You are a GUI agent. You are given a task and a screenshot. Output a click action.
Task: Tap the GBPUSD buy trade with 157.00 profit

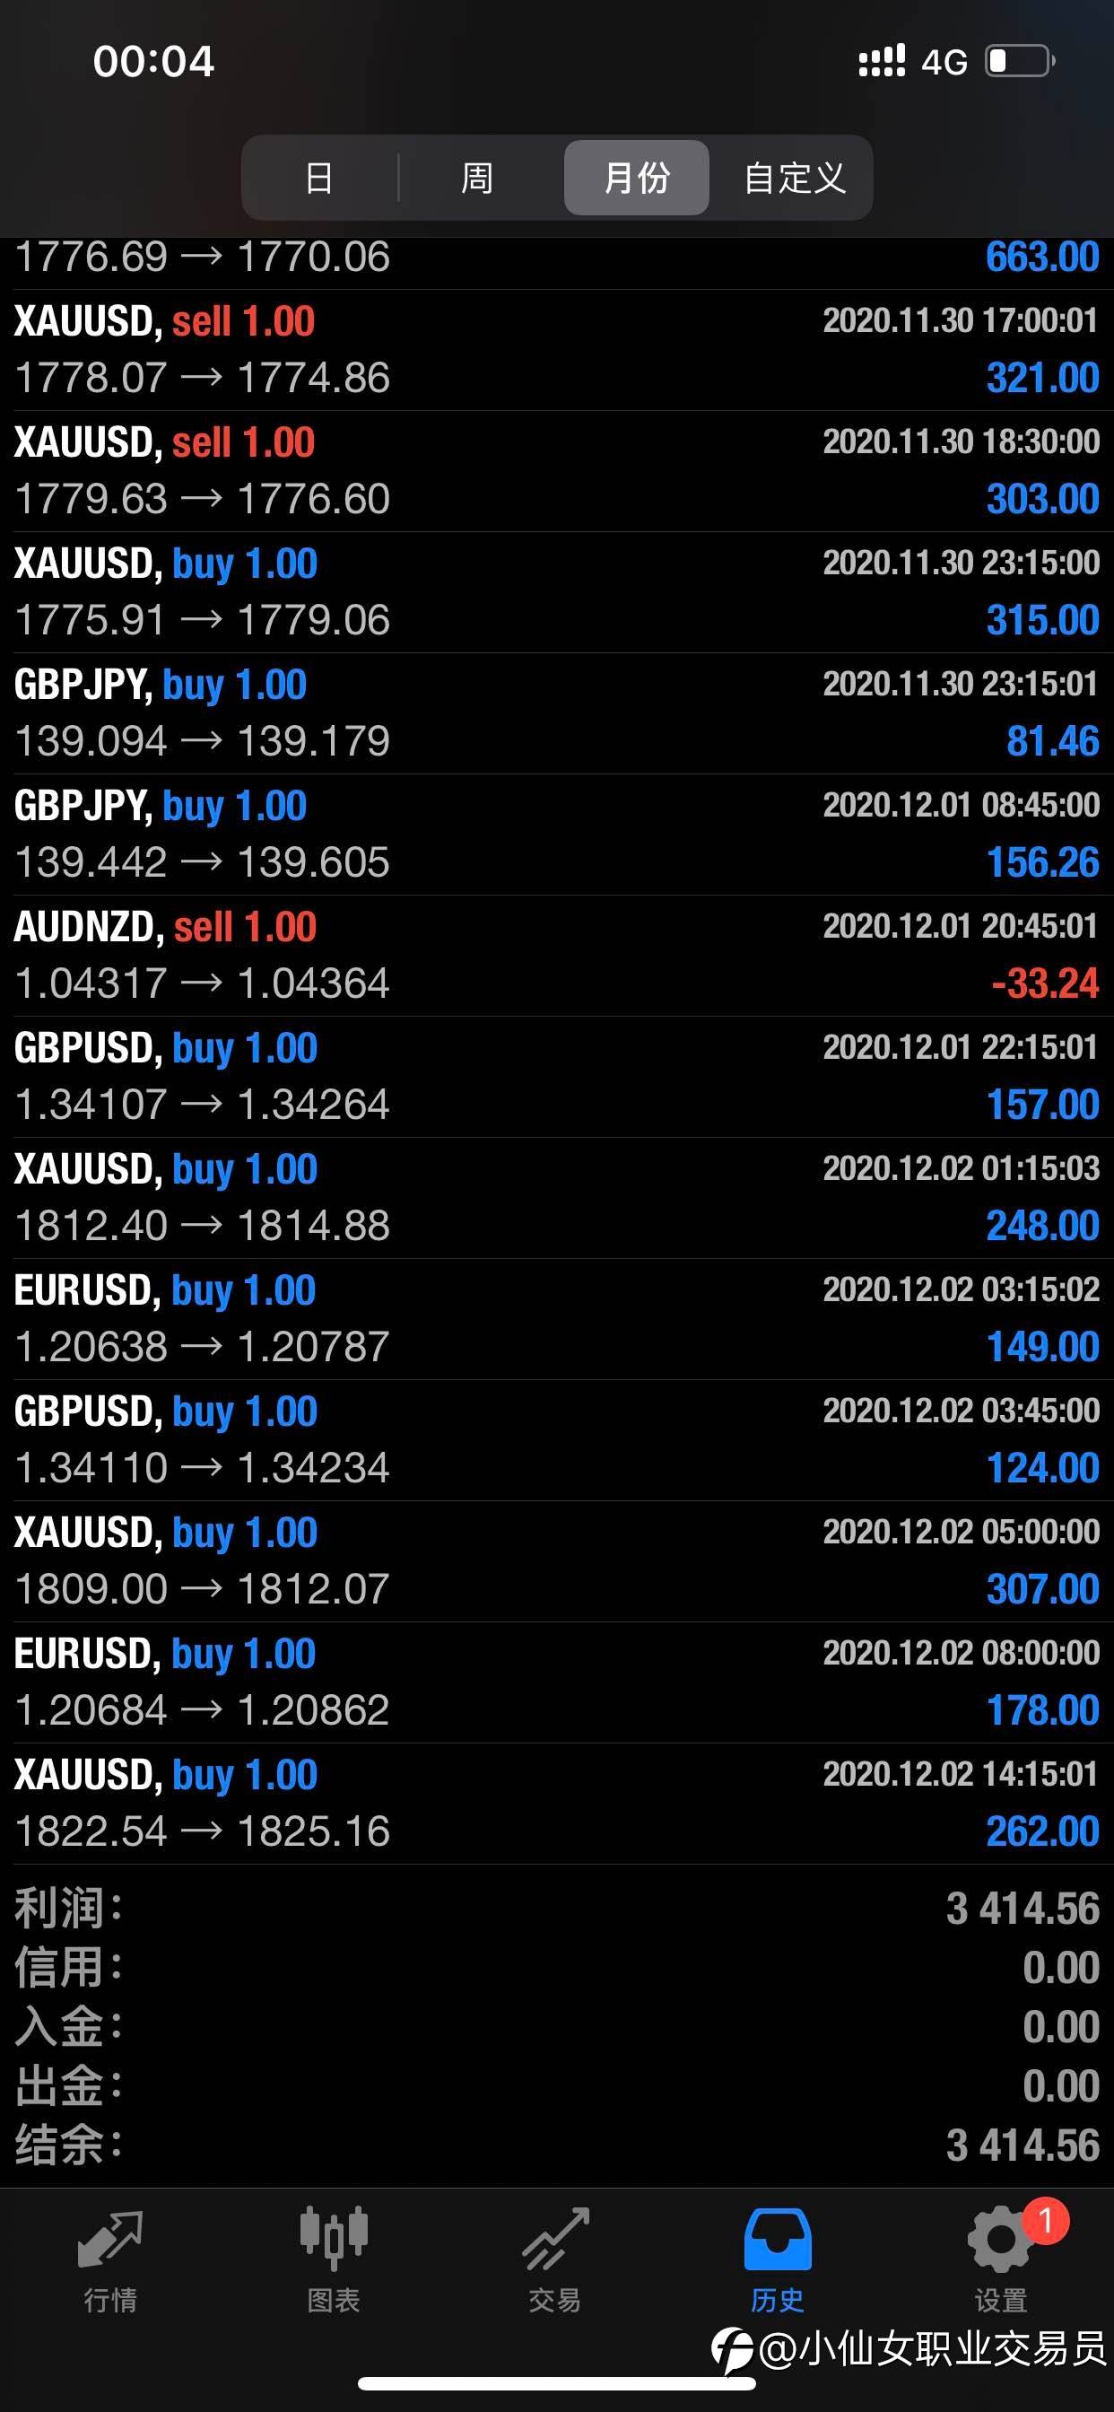[x=557, y=1076]
